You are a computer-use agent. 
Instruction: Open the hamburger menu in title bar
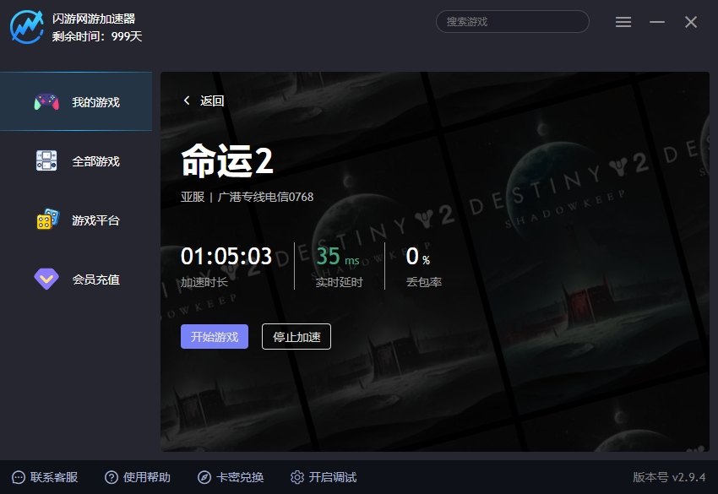point(623,22)
